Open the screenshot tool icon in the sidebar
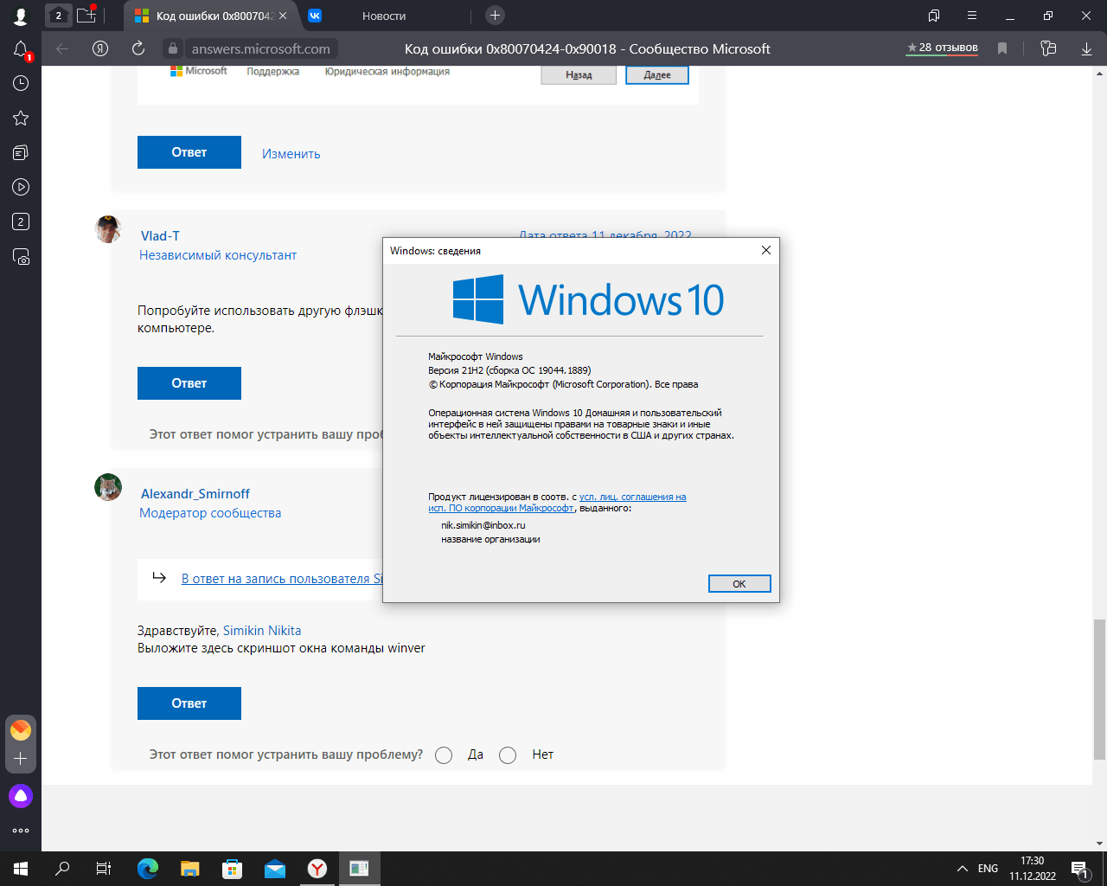 pos(21,256)
